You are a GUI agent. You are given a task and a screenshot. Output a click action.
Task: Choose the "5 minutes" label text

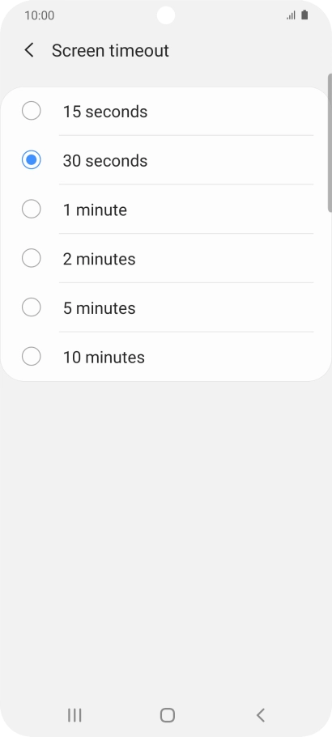click(x=100, y=308)
